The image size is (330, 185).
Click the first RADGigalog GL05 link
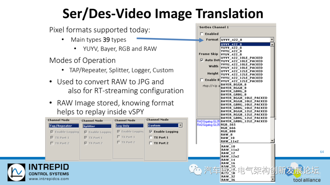point(208,121)
